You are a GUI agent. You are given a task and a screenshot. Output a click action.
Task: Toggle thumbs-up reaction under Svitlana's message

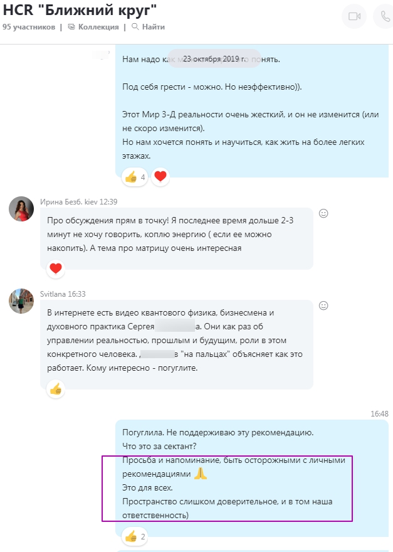point(56,389)
